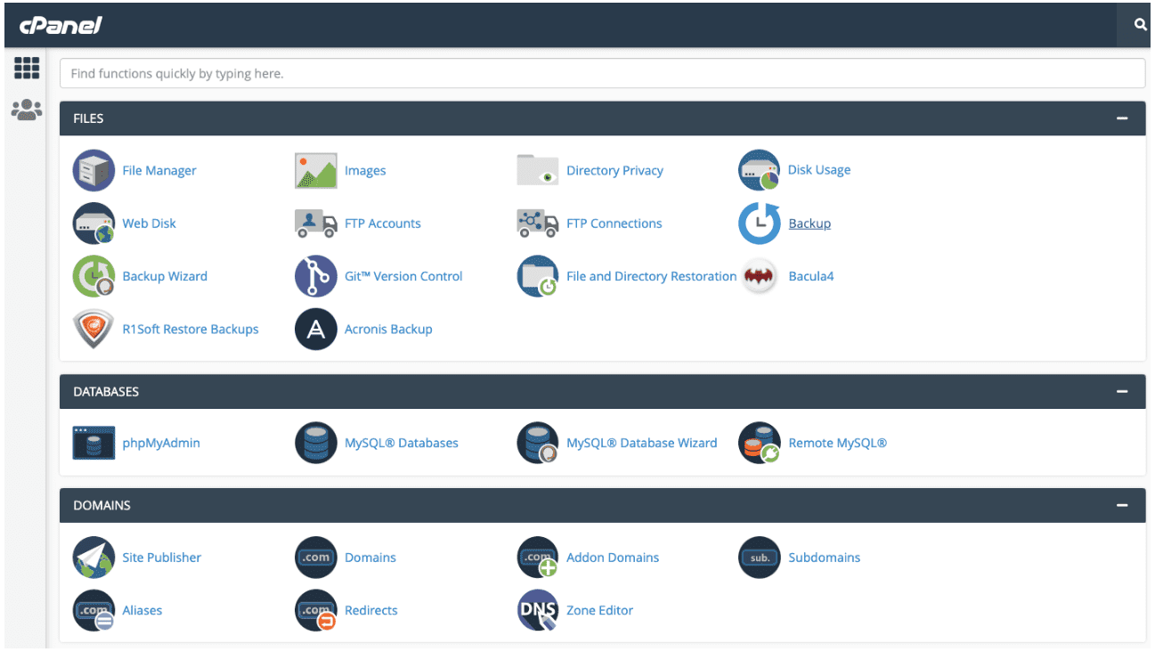Open the Git™ Version Control link
This screenshot has width=1155, height=652.
tap(403, 276)
